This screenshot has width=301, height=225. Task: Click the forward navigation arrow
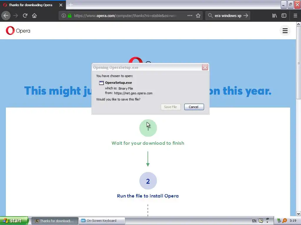coord(16,16)
